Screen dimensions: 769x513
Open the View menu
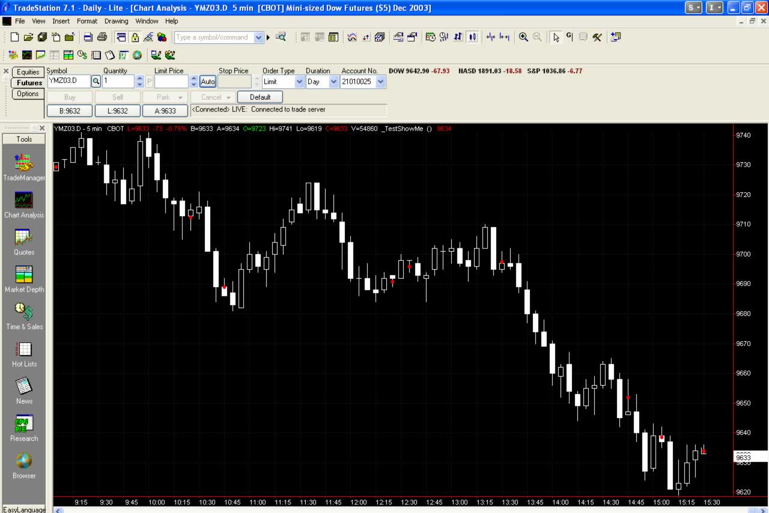pyautogui.click(x=38, y=21)
